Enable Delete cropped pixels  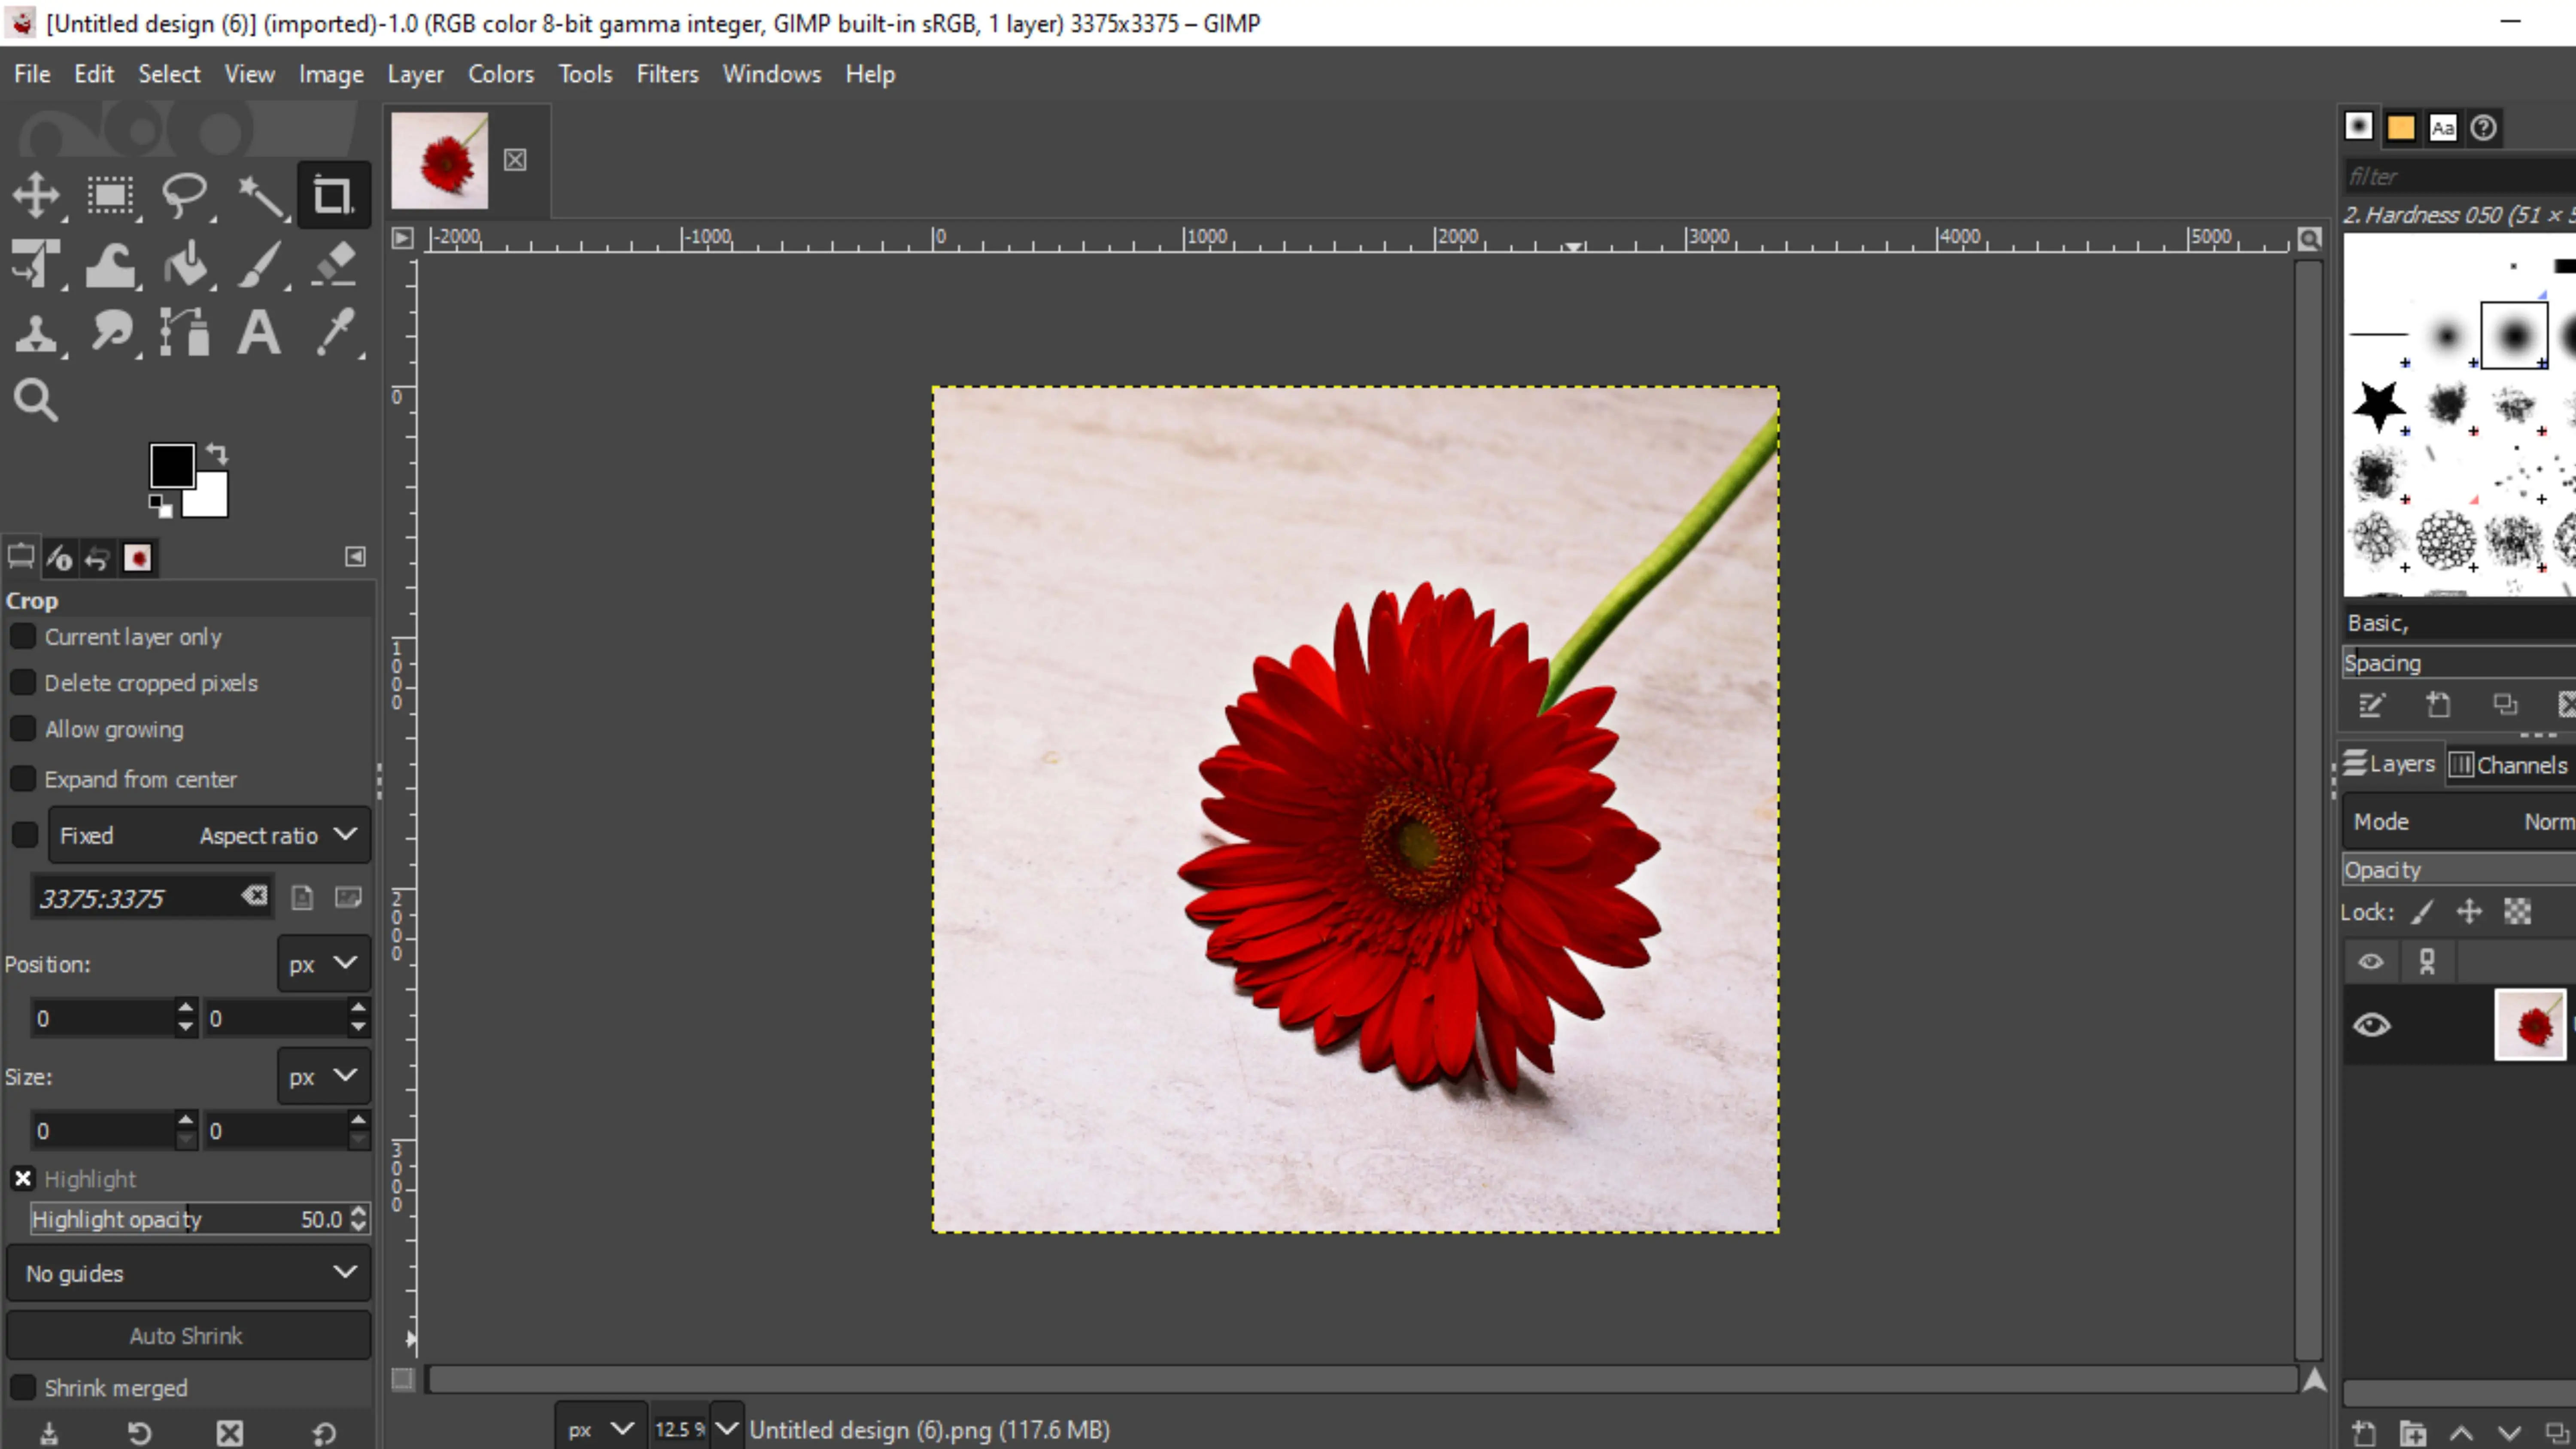click(23, 683)
